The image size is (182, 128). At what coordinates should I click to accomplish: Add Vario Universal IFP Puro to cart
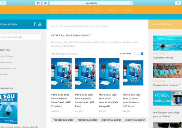pyautogui.click(x=135, y=120)
